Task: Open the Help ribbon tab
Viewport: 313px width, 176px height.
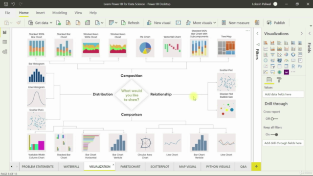Action: click(x=93, y=13)
